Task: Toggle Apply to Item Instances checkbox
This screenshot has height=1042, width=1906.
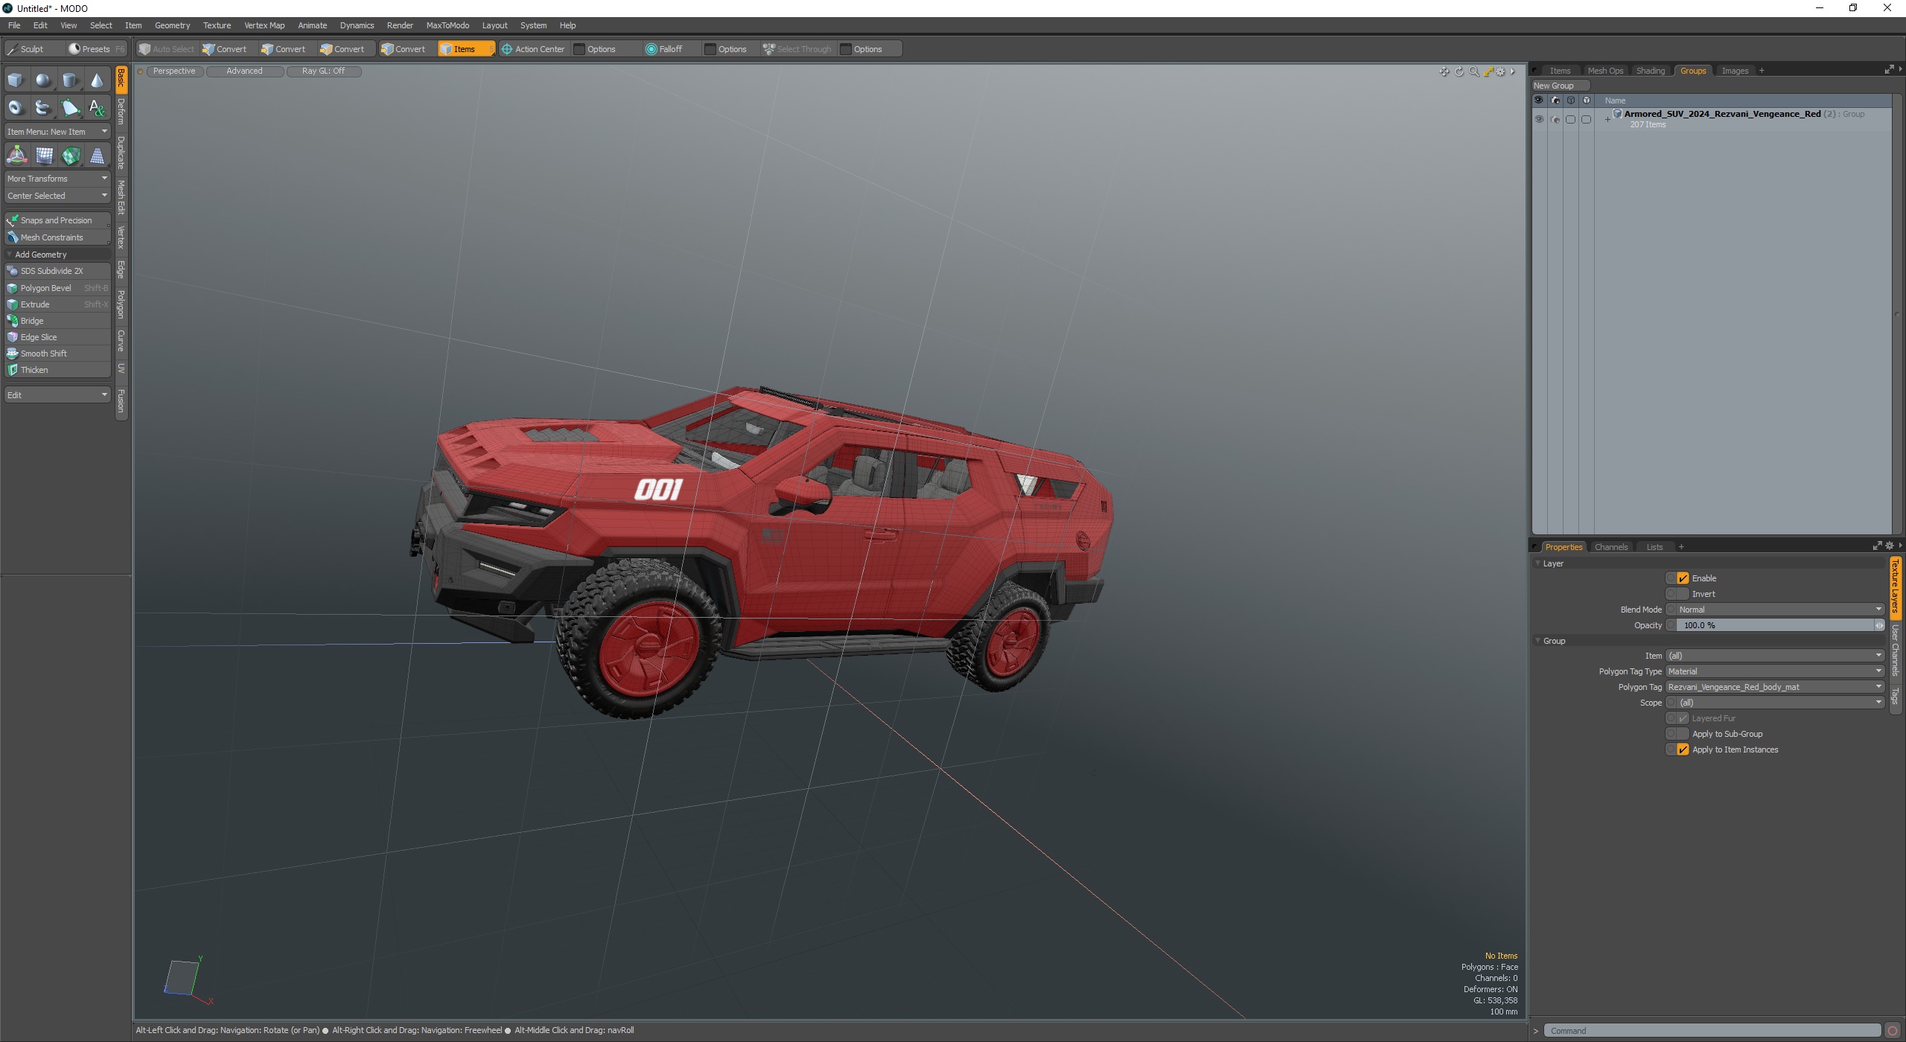Action: (1683, 749)
